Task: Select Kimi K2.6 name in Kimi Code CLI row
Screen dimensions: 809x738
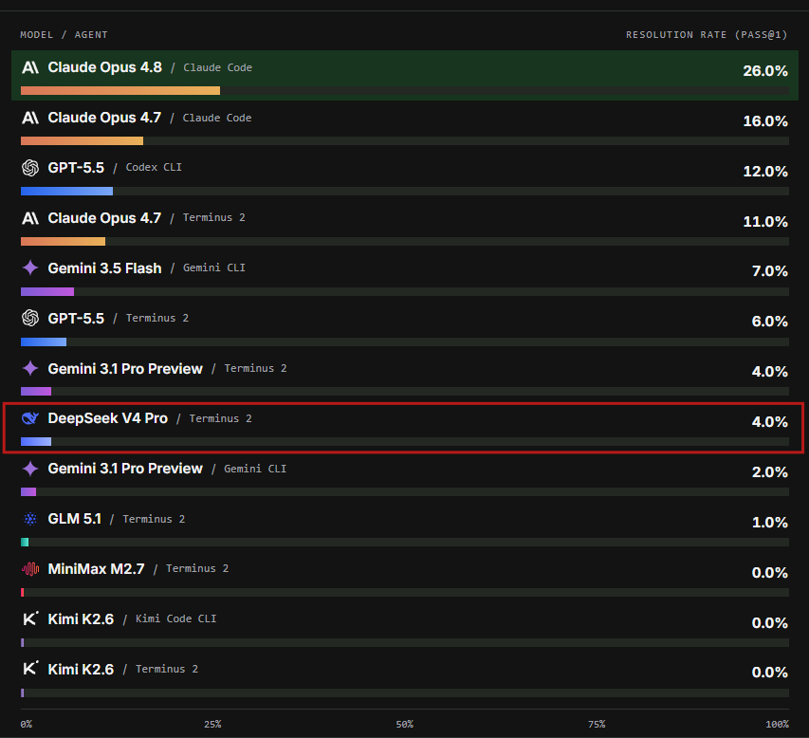Action: (x=81, y=618)
